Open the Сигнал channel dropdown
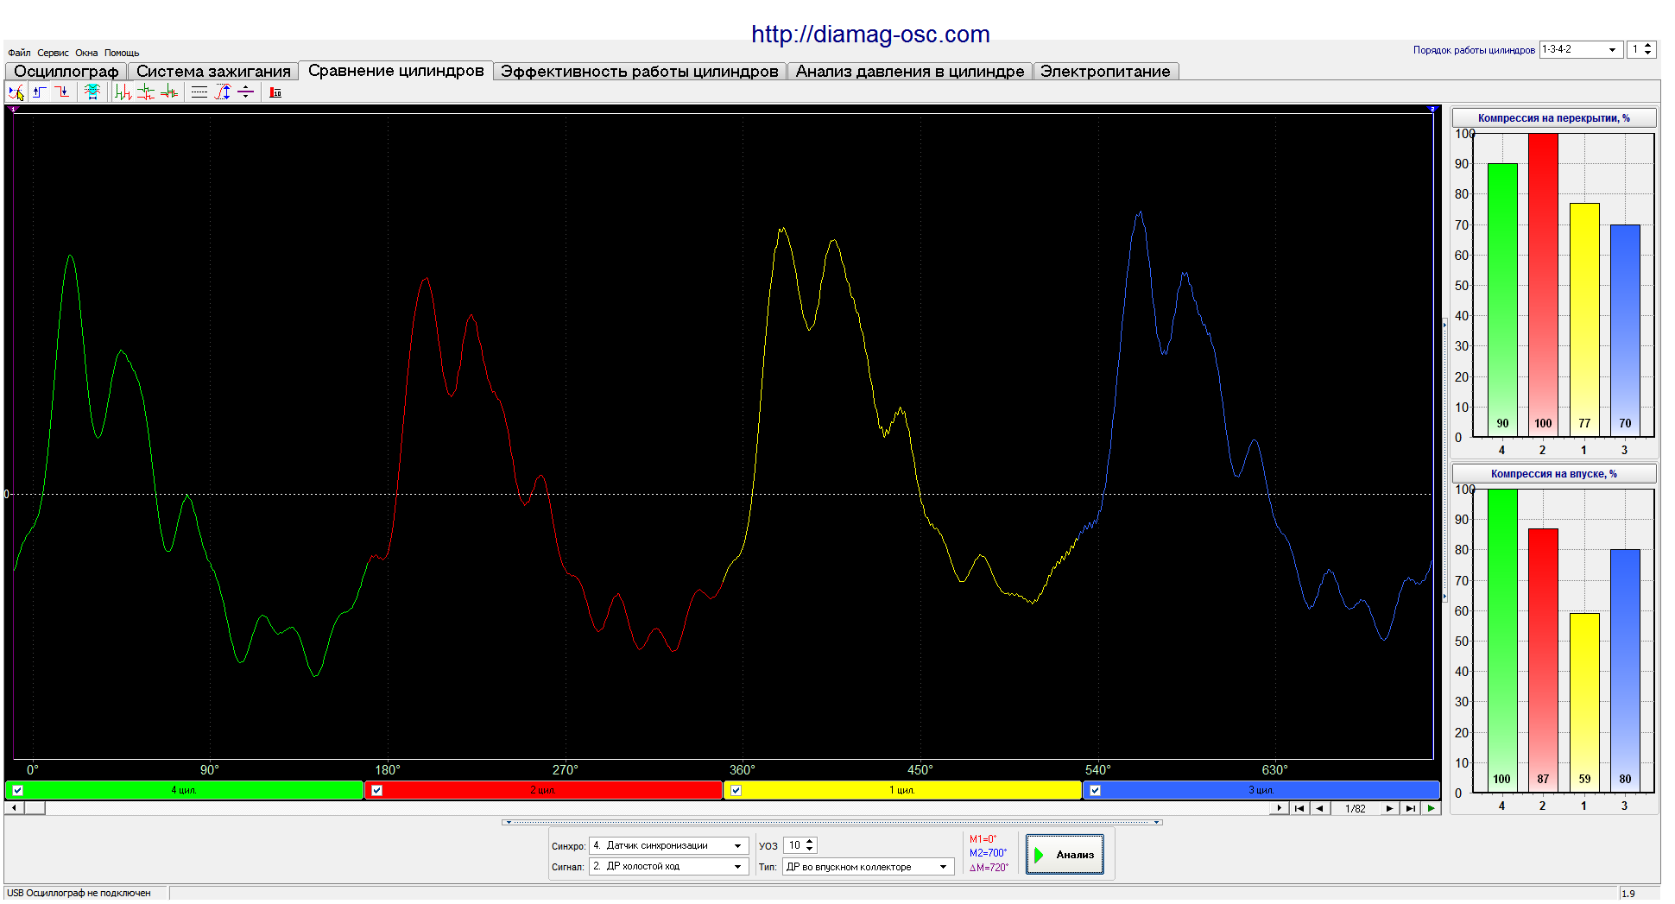This screenshot has width=1675, height=904. coord(738,866)
